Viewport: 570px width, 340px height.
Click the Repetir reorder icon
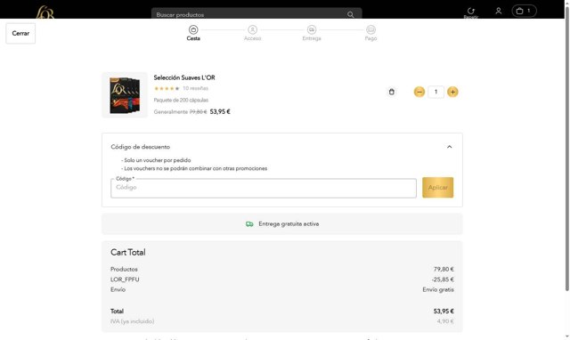[471, 12]
